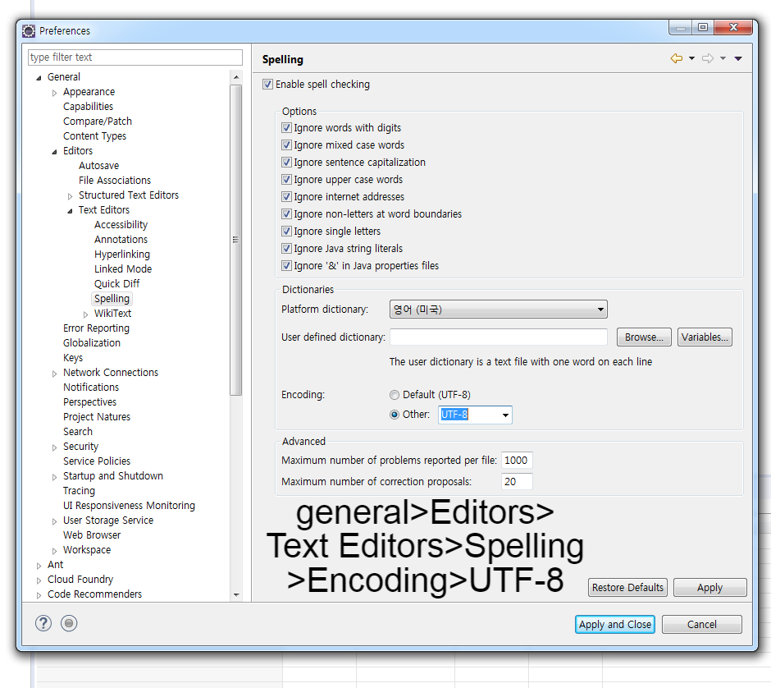Click the type filter text field
The width and height of the screenshot is (771, 688).
point(135,57)
